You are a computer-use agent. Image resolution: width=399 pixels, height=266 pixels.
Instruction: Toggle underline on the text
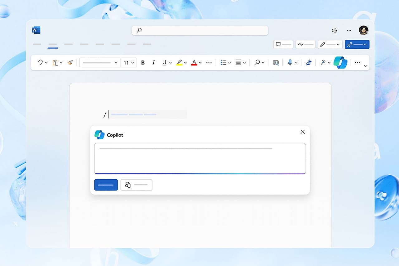164,62
